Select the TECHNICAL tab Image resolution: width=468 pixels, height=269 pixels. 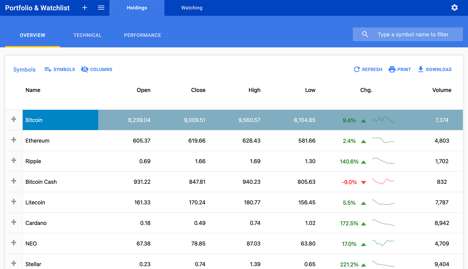(x=87, y=35)
